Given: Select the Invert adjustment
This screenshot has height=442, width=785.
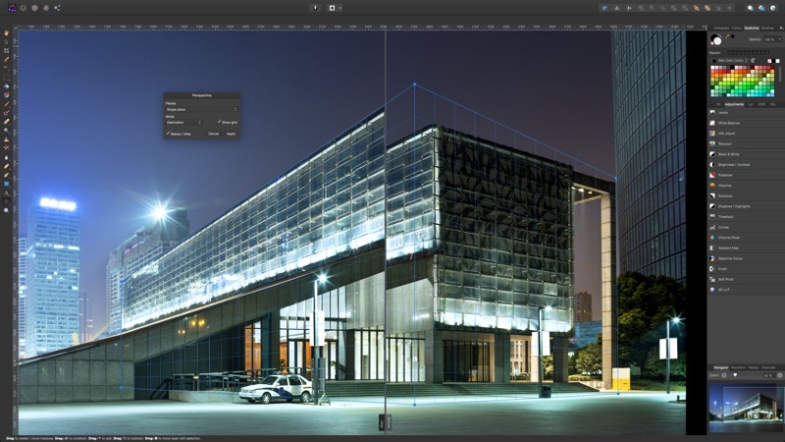Looking at the screenshot, I should pyautogui.click(x=722, y=268).
